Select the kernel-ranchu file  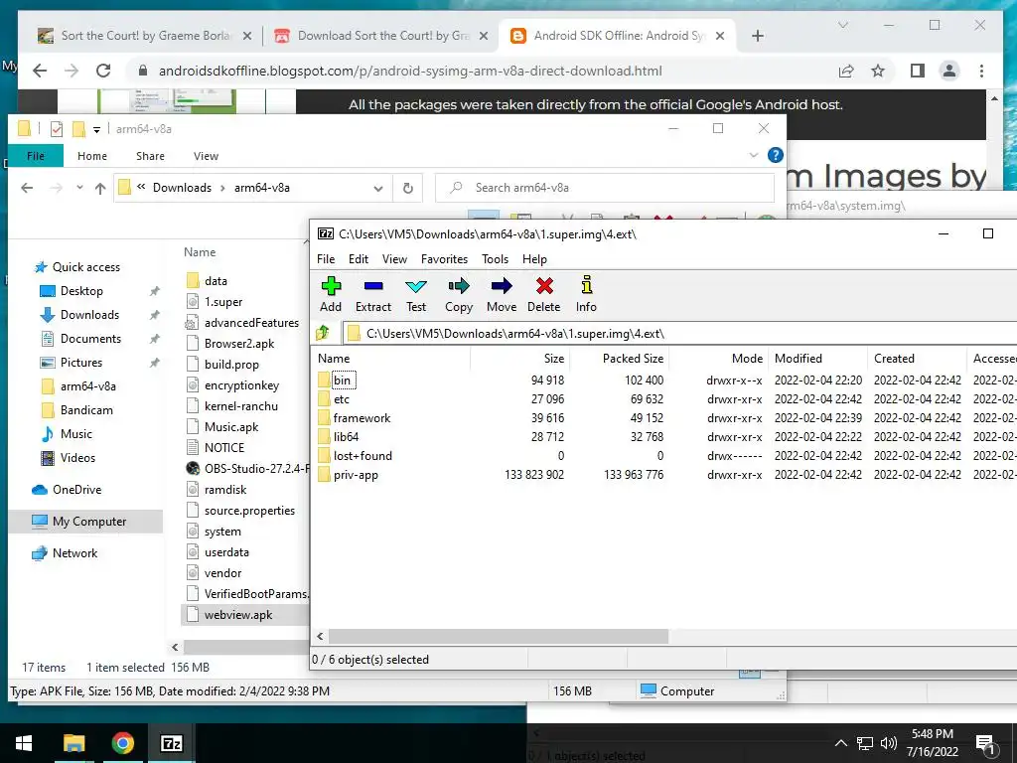240,406
